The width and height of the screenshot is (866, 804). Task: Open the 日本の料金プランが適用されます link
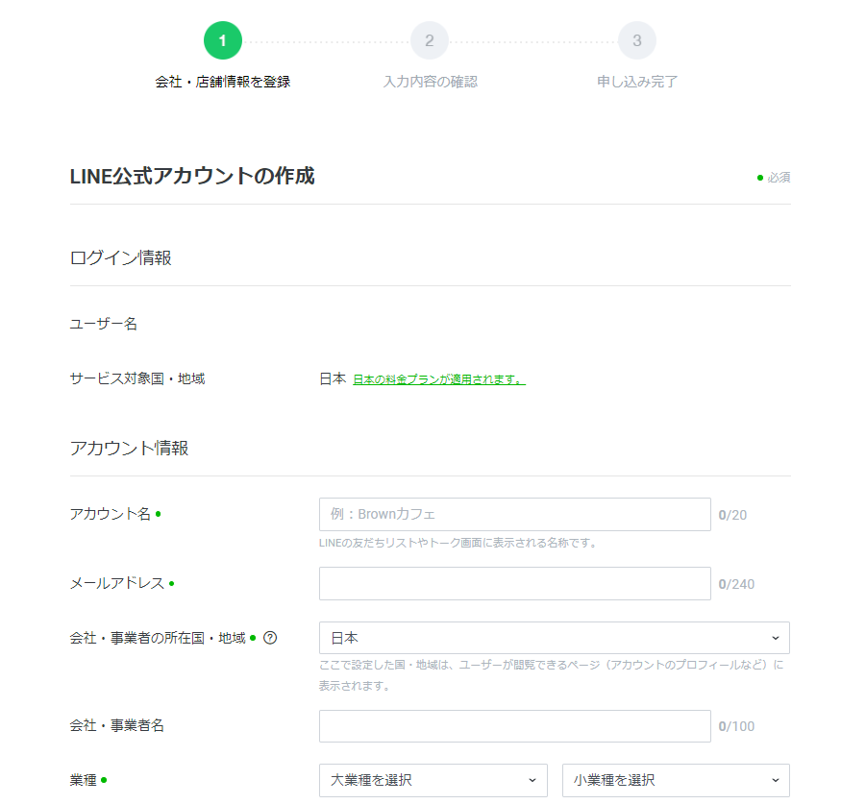(x=439, y=379)
